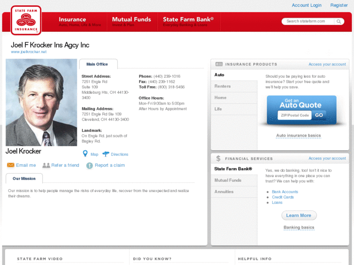Select the State Farm Bank® services tab
Viewport: 354px width, 265px height.
(x=234, y=169)
